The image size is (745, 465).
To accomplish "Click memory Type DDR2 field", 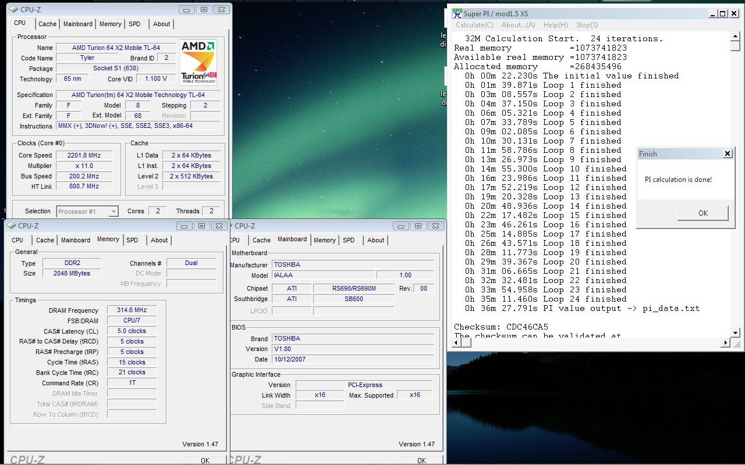I will (72, 263).
